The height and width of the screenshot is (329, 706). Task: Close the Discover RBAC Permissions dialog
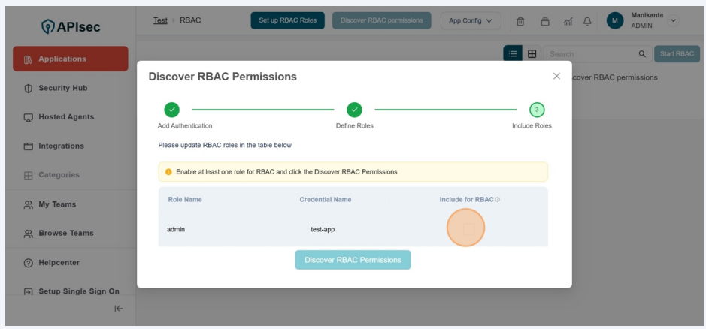(556, 76)
